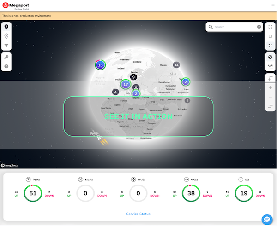Click inside the map Search field
The image size is (277, 226).
click(234, 27)
